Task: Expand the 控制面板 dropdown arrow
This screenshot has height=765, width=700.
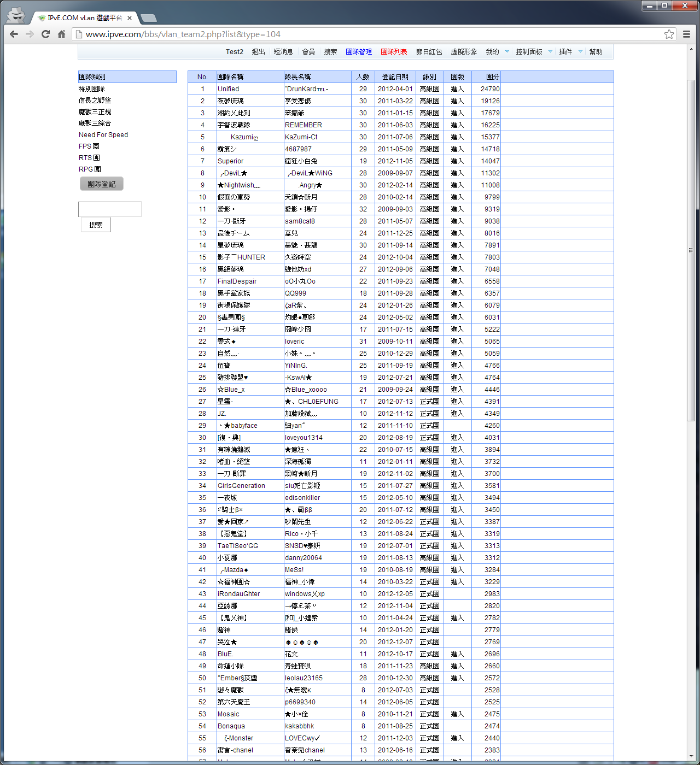Action: point(550,51)
